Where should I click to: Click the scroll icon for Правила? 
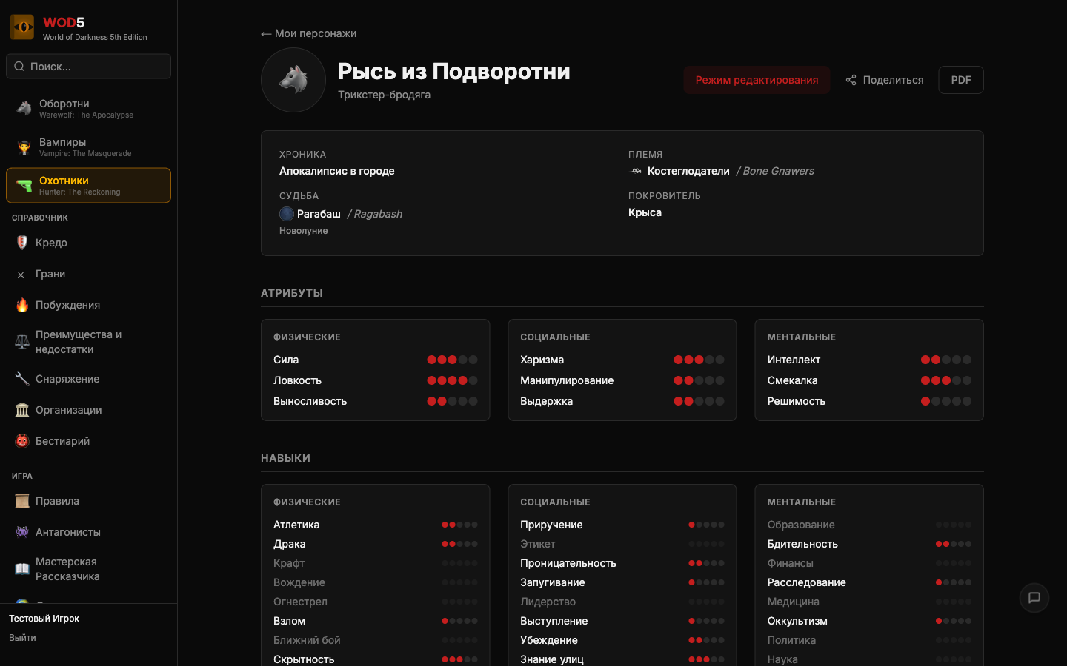tap(22, 501)
